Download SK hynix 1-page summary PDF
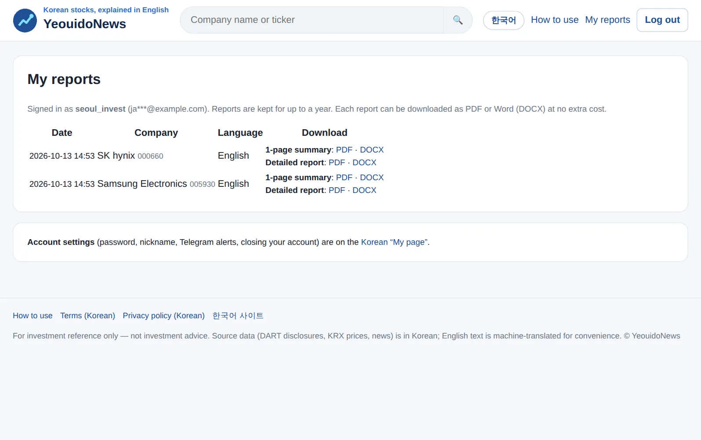 pyautogui.click(x=344, y=150)
